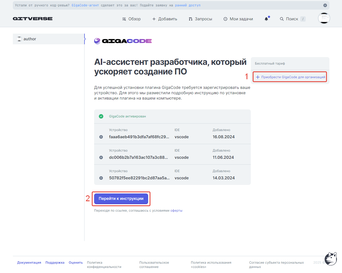Image resolution: width=342 pixels, height=273 pixels.
Task: Click the dog mascot chat icon
Action: [331, 259]
